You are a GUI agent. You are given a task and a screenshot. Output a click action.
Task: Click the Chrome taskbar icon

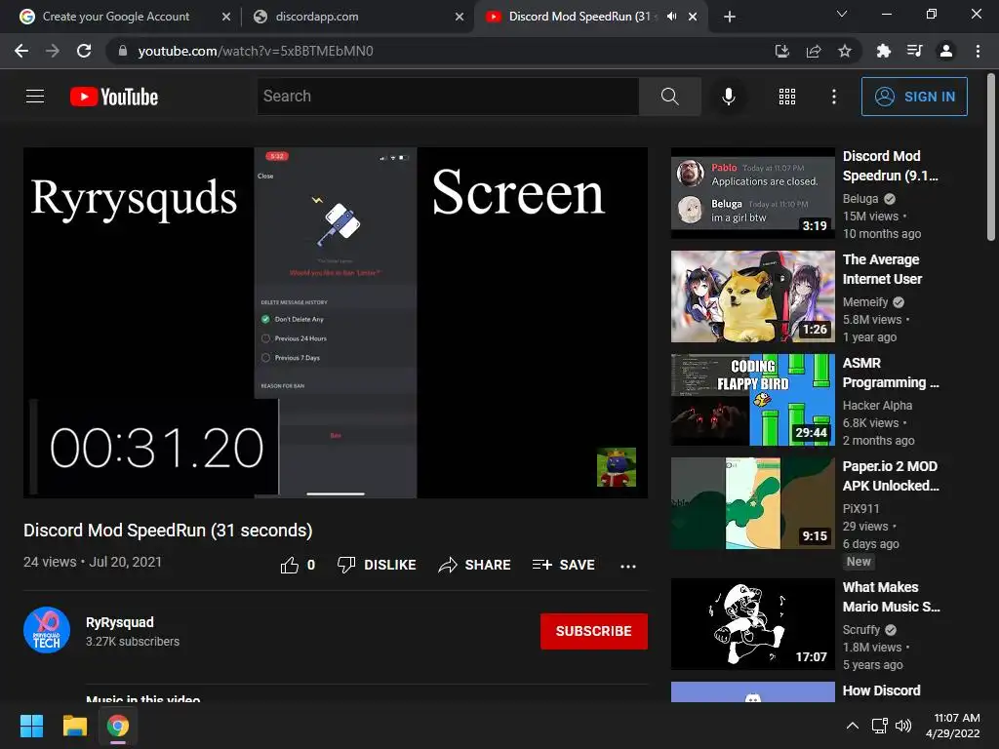click(x=118, y=726)
